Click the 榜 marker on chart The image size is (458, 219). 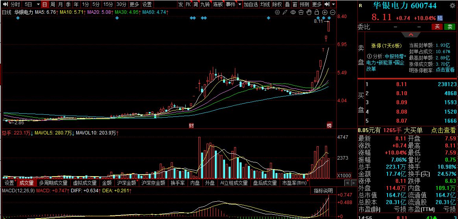pyautogui.click(x=329, y=126)
